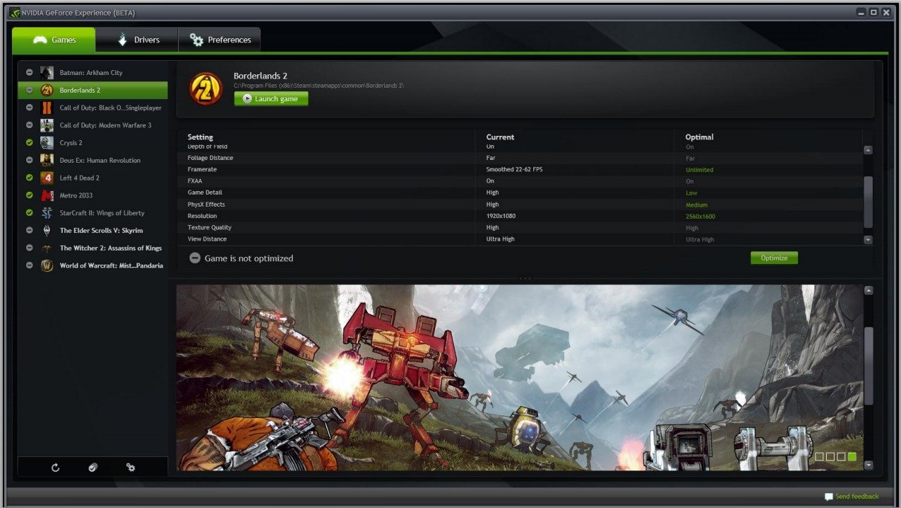The image size is (901, 508).
Task: Click the 'Current' column header
Action: [x=500, y=137]
